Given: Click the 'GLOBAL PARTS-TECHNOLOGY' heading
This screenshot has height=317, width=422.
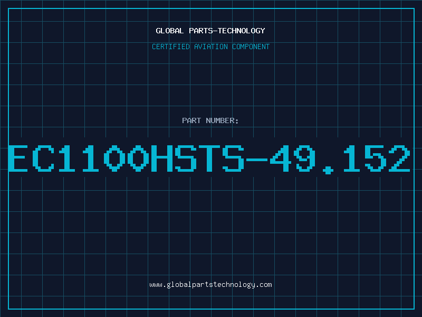Looking at the screenshot, I should (210, 31).
